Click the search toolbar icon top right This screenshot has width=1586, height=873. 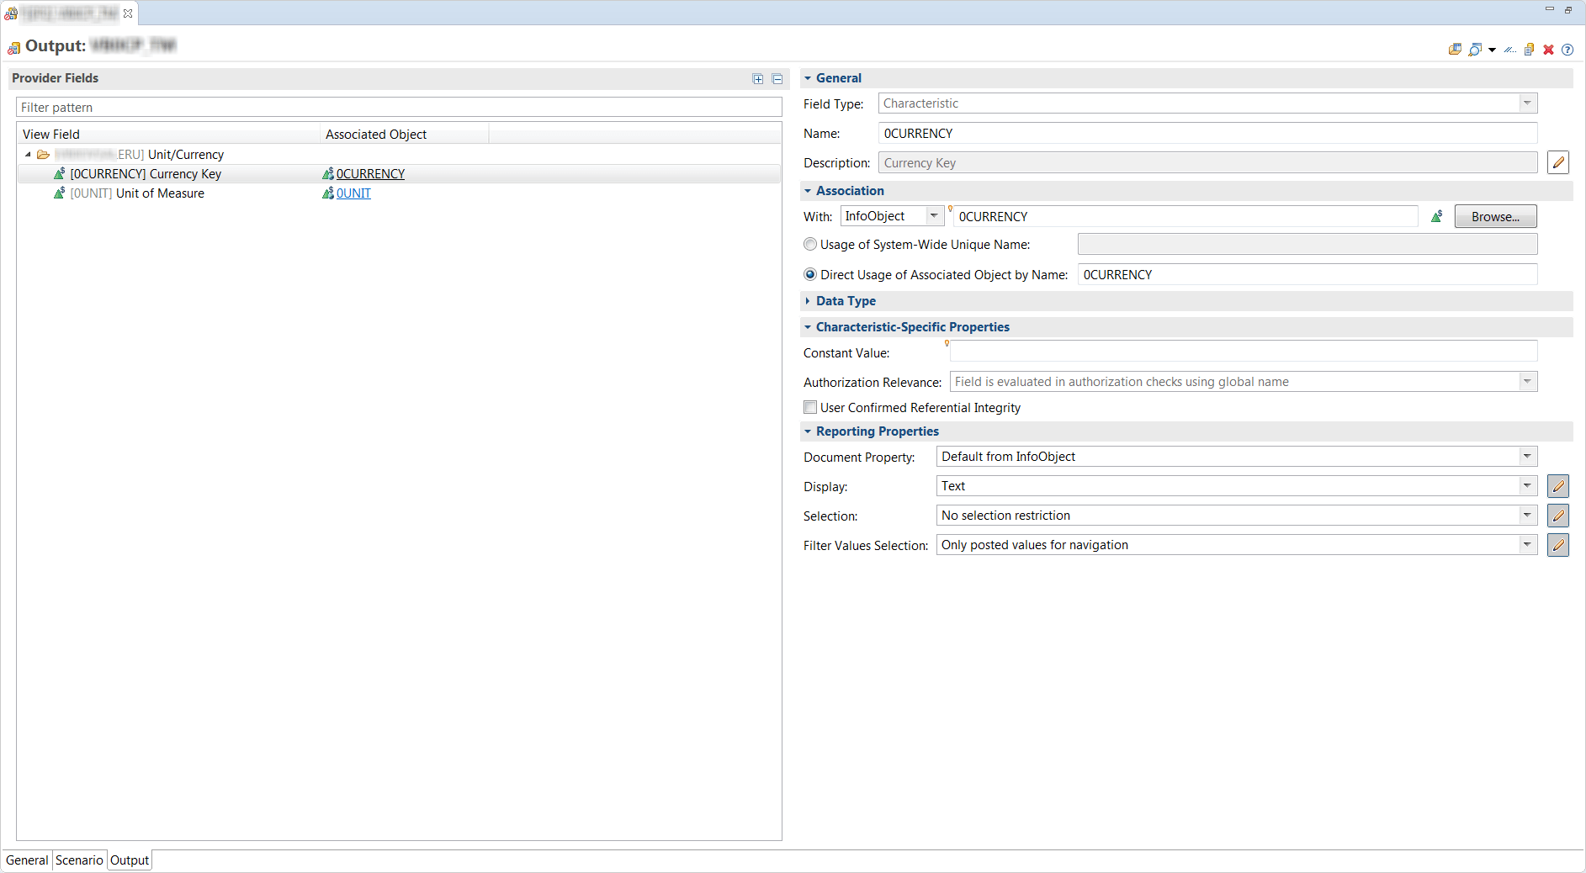(x=1475, y=49)
